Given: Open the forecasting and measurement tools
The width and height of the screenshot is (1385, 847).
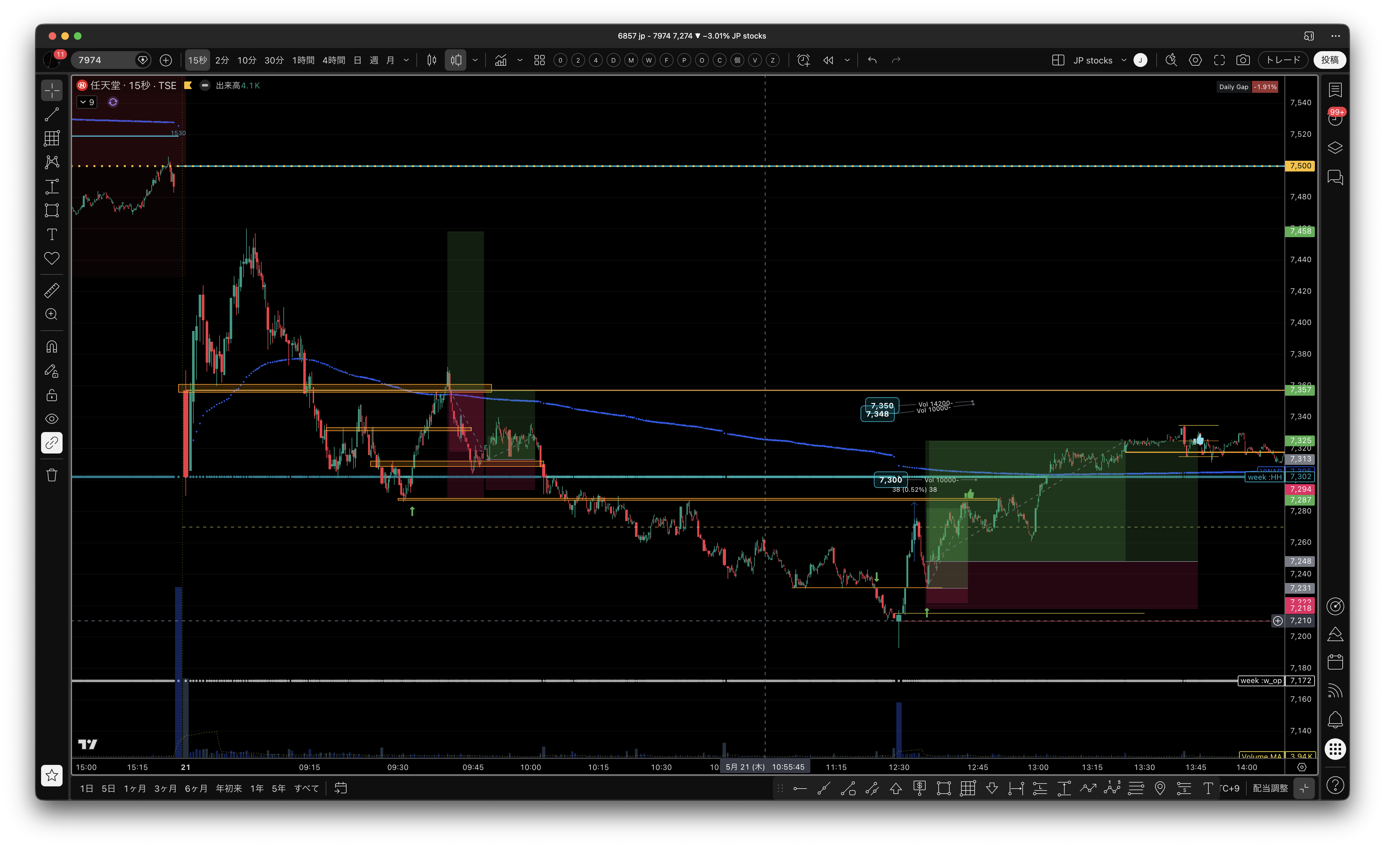Looking at the screenshot, I should (52, 187).
